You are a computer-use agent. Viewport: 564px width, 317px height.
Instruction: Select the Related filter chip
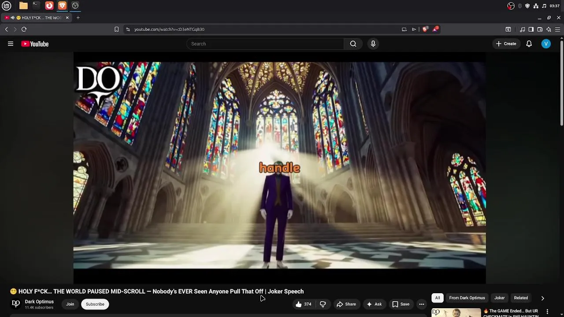[x=521, y=298]
